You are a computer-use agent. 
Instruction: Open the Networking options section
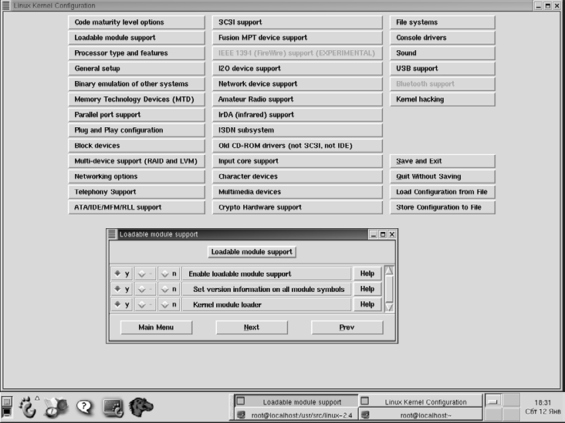(137, 176)
